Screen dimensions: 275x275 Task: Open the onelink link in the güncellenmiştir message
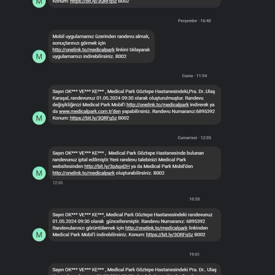pyautogui.click(x=156, y=228)
